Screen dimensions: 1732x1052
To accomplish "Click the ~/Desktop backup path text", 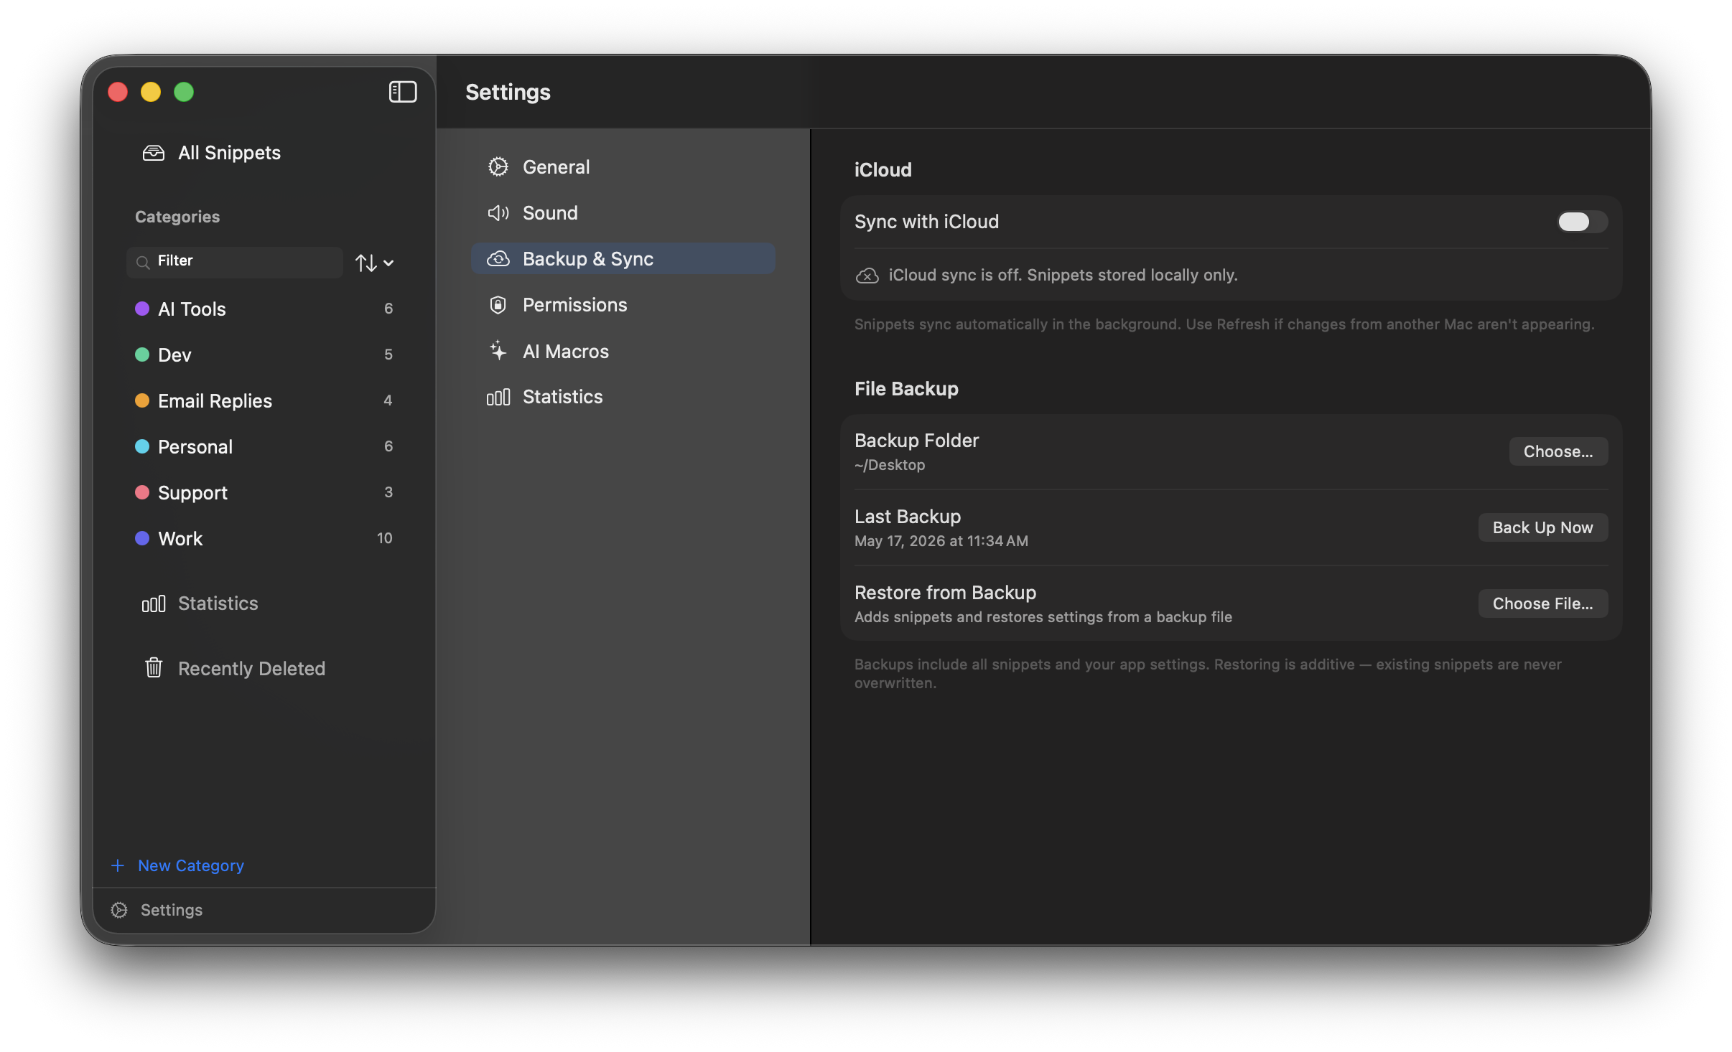I will coord(890,465).
